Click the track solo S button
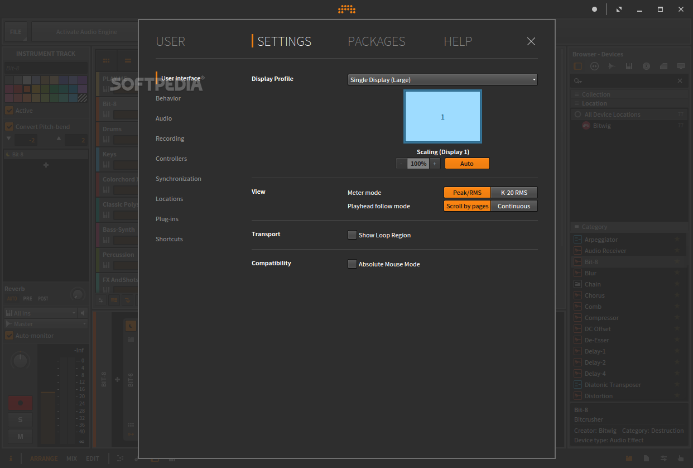693x468 pixels. click(x=20, y=419)
